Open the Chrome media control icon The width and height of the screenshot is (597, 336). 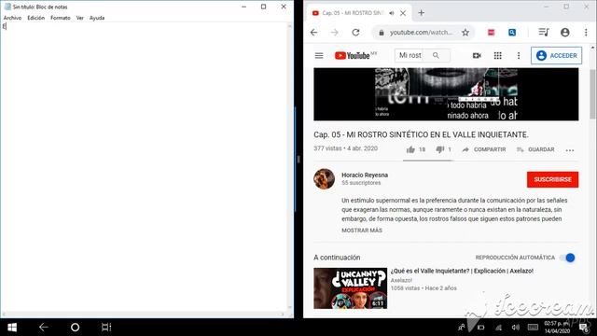tap(544, 33)
